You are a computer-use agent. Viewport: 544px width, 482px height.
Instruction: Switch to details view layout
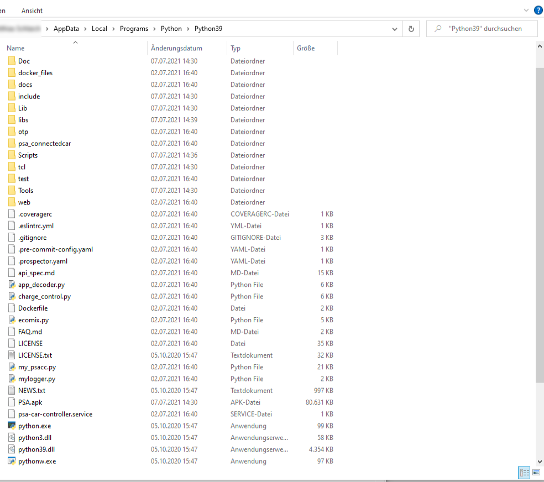tap(524, 473)
